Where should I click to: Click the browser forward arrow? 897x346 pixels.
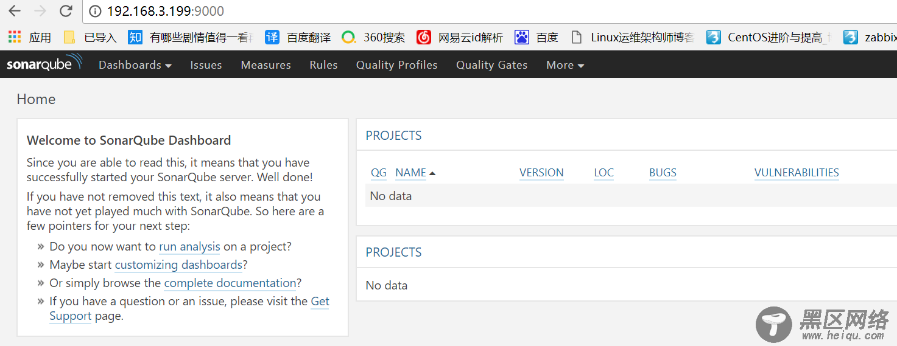pos(40,11)
